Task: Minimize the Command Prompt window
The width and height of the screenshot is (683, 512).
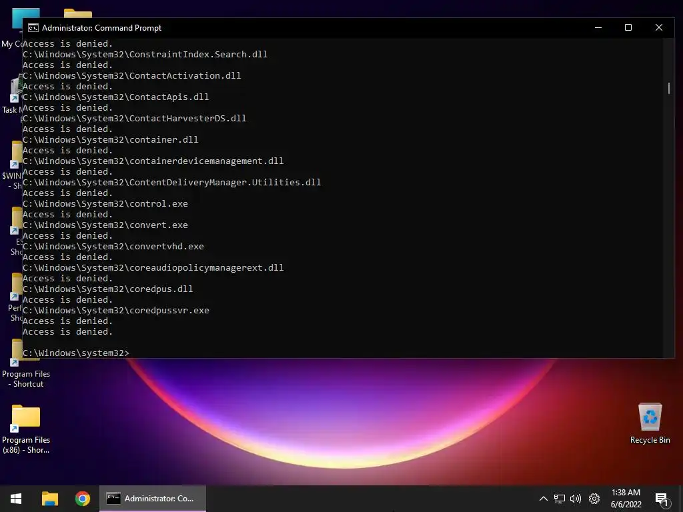Action: 598,27
